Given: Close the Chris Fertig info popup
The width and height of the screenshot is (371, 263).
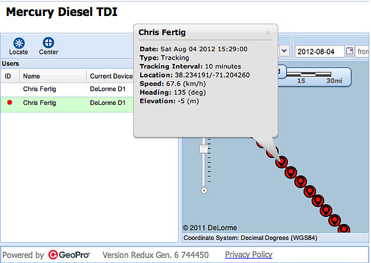Looking at the screenshot, I should click(268, 33).
